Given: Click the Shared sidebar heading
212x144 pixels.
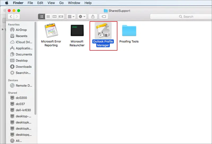Looking at the screenshot, I should click(x=12, y=93).
